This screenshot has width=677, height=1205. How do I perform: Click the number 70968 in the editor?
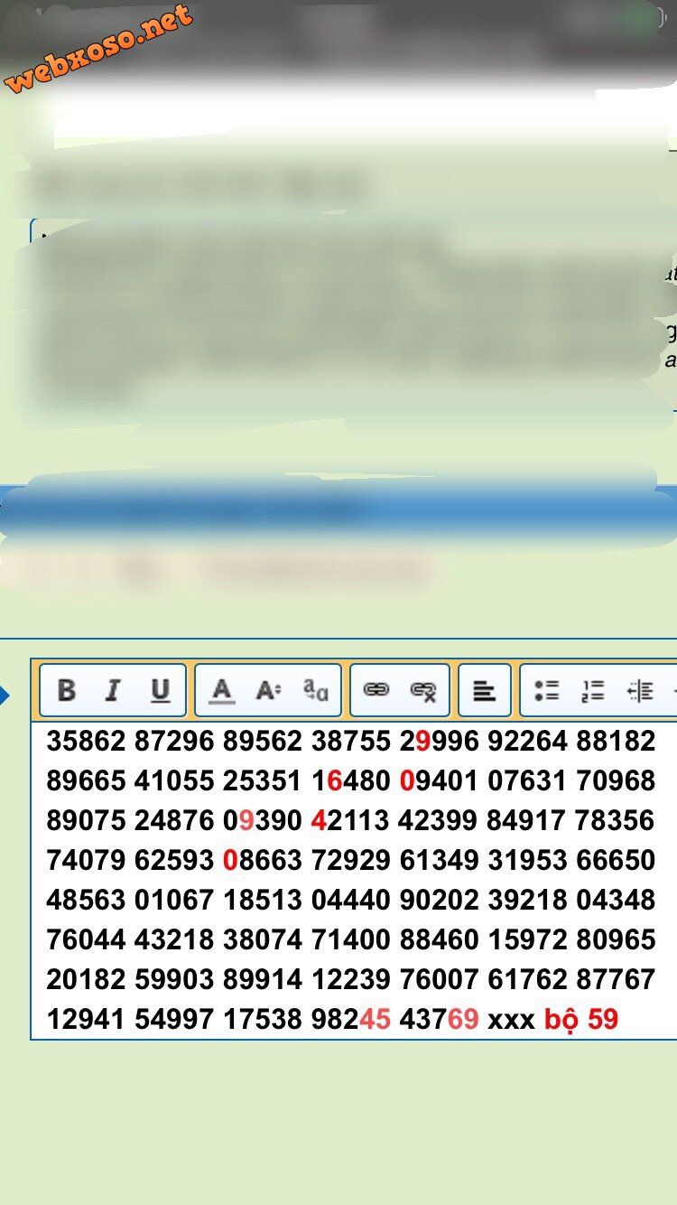[616, 781]
